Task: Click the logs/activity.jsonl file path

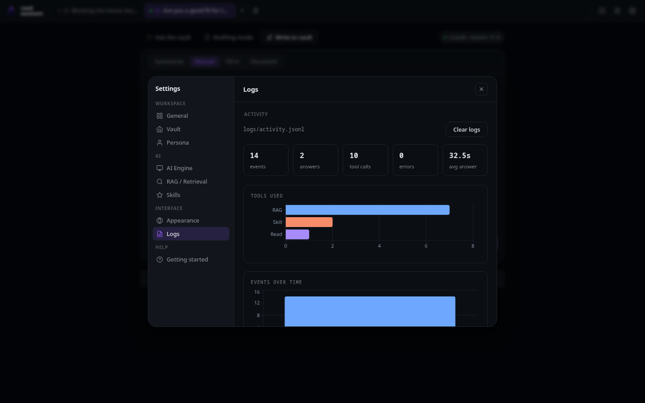Action: click(274, 129)
